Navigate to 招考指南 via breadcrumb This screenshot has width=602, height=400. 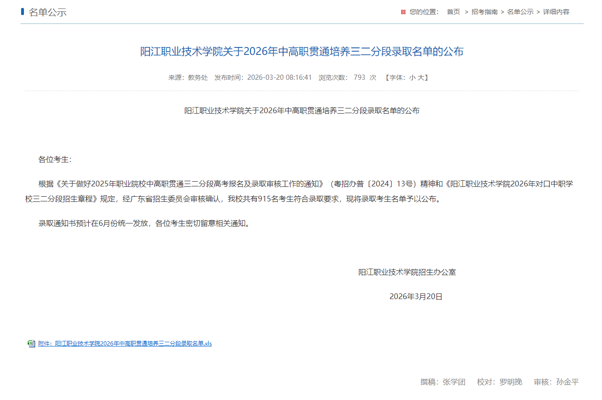coord(485,12)
